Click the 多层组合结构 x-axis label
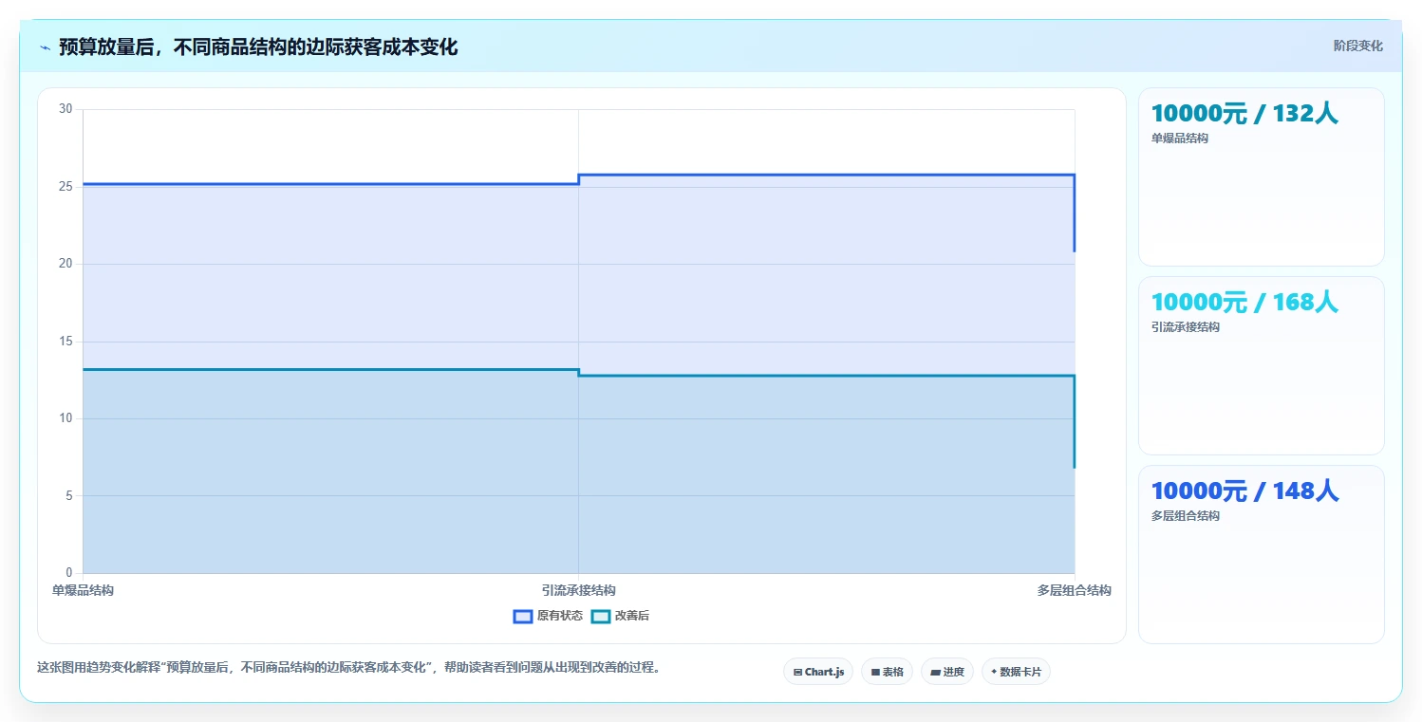1422x722 pixels. [x=1074, y=590]
